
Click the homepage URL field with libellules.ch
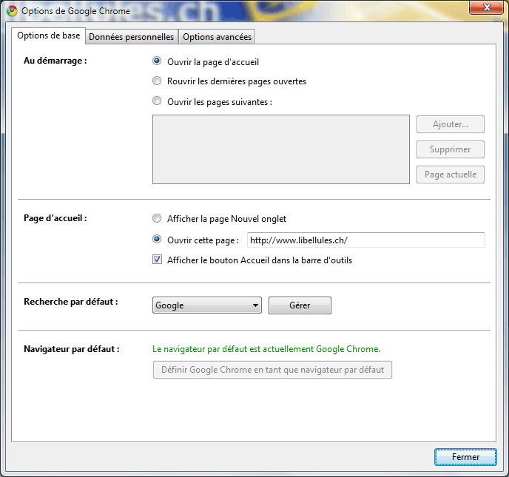pyautogui.click(x=365, y=240)
